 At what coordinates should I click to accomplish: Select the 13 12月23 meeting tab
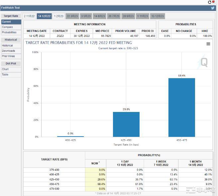[x=158, y=16]
